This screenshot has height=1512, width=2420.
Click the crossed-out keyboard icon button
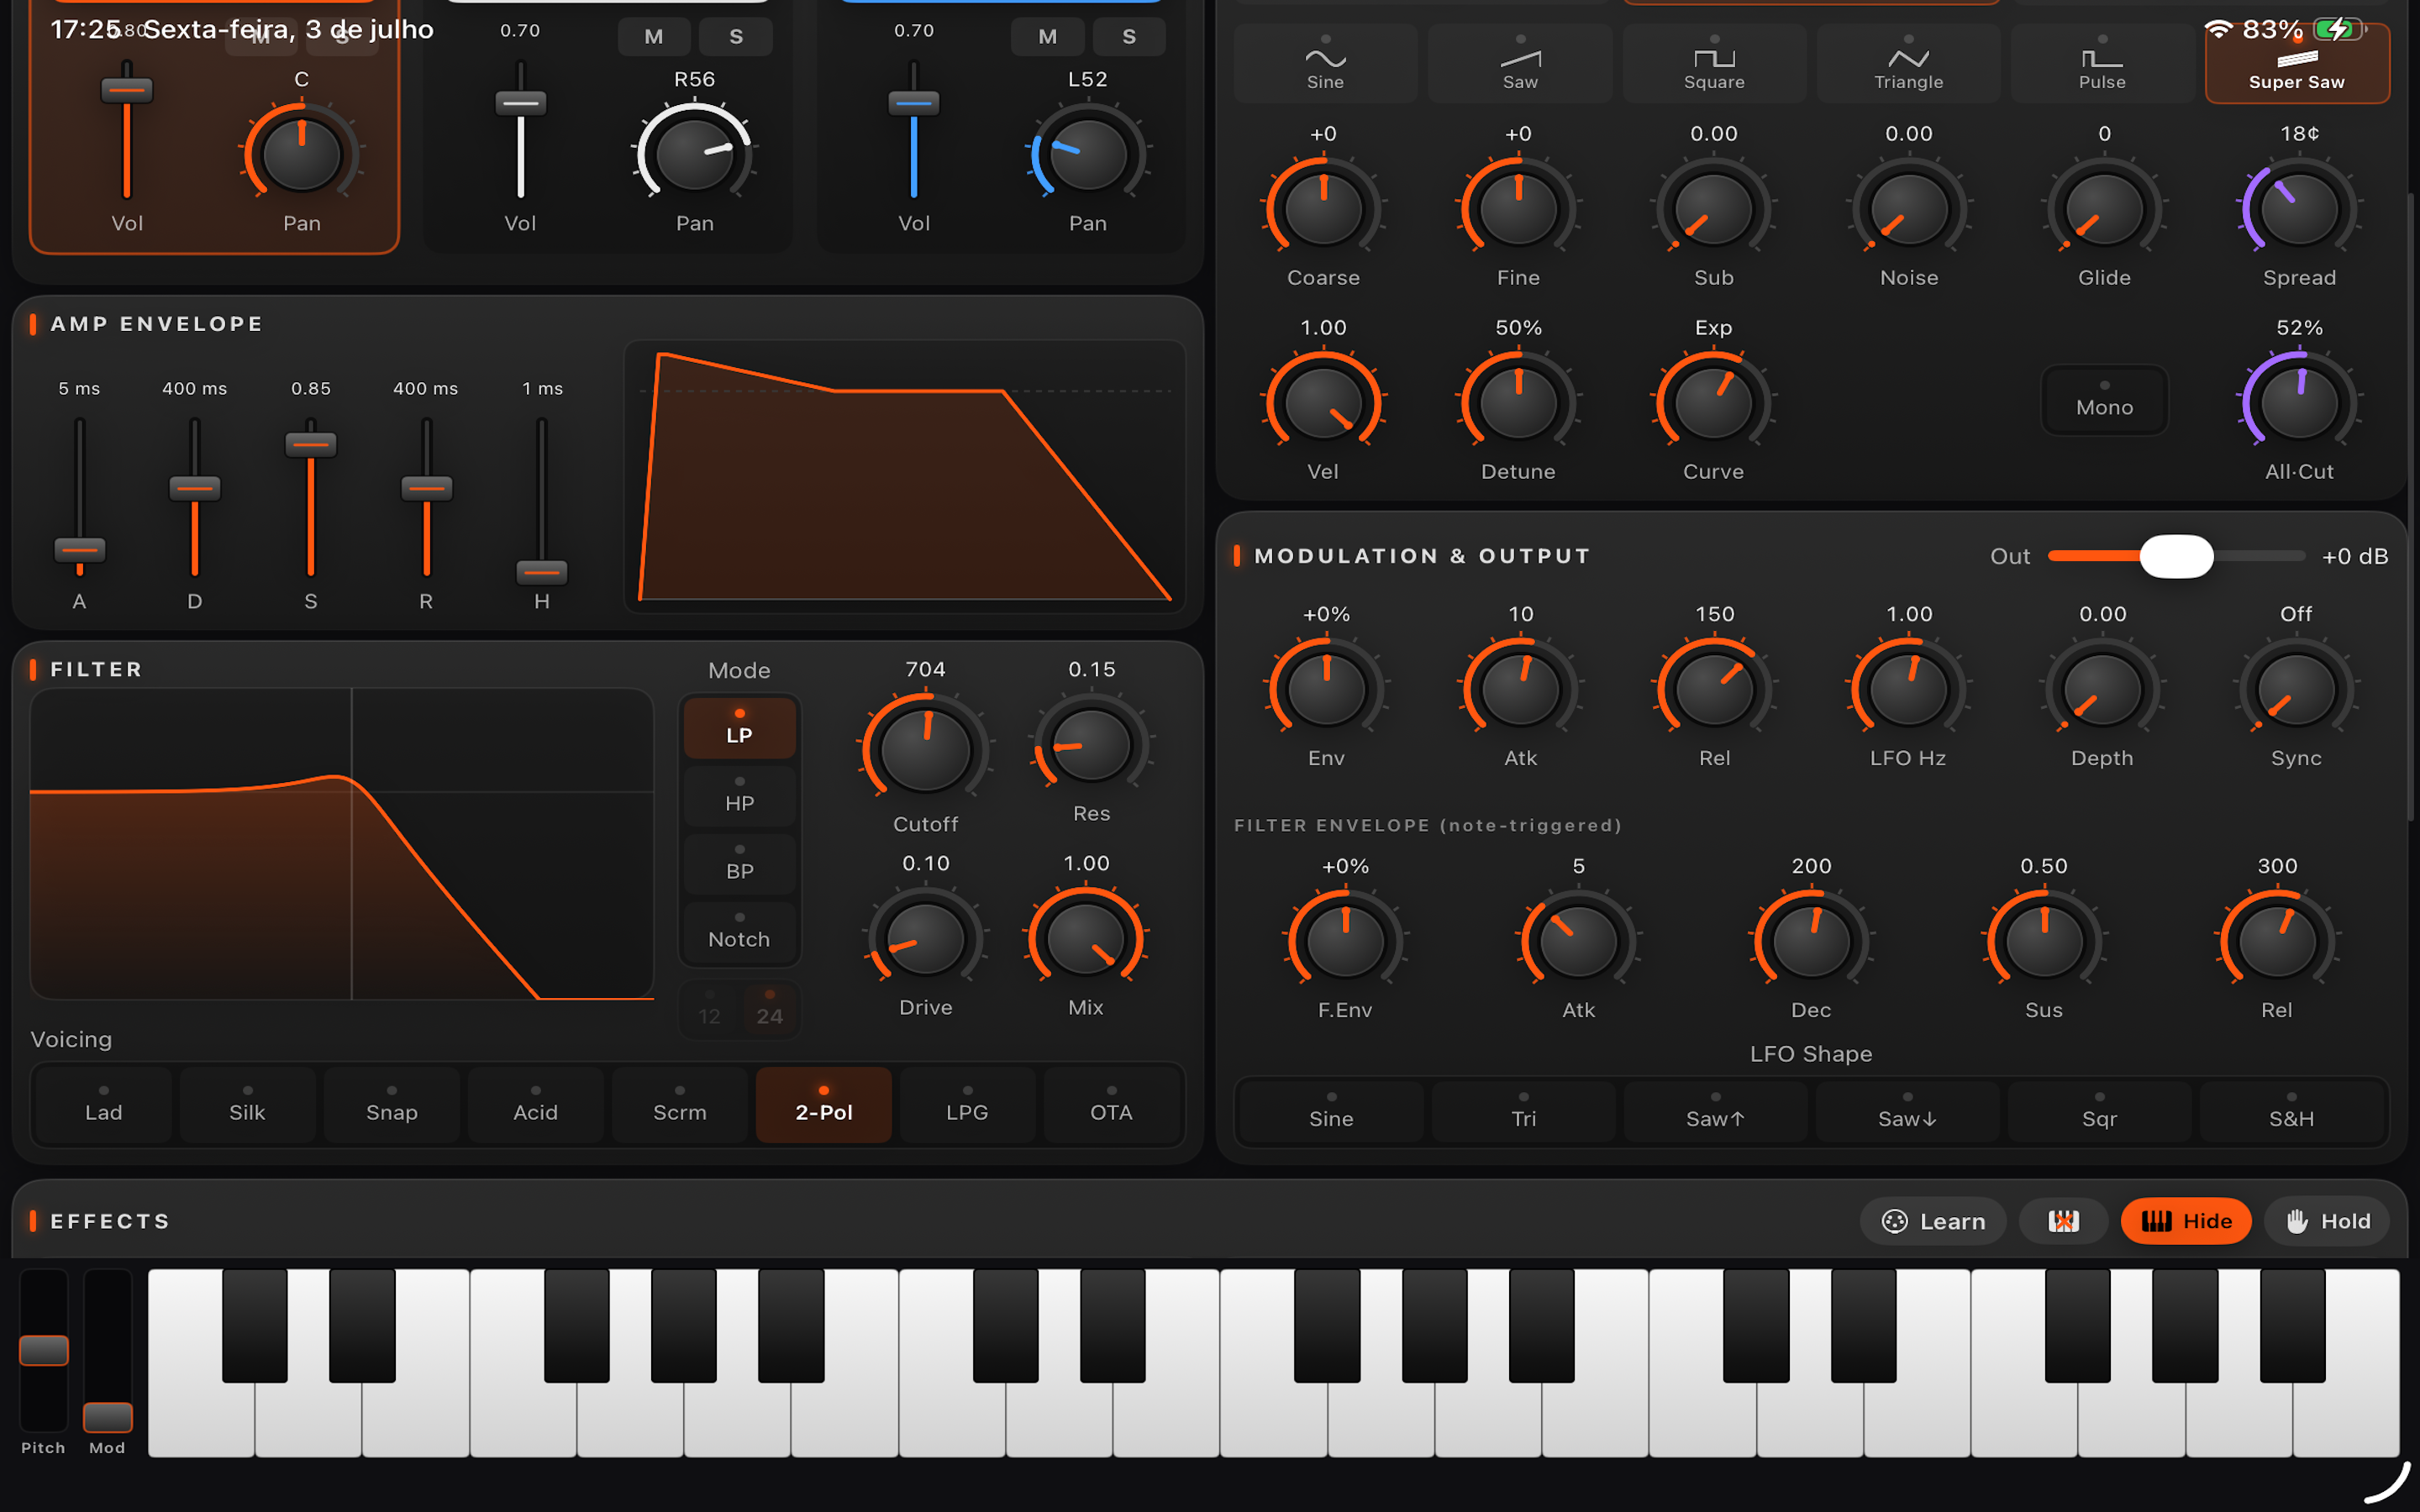point(2063,1221)
